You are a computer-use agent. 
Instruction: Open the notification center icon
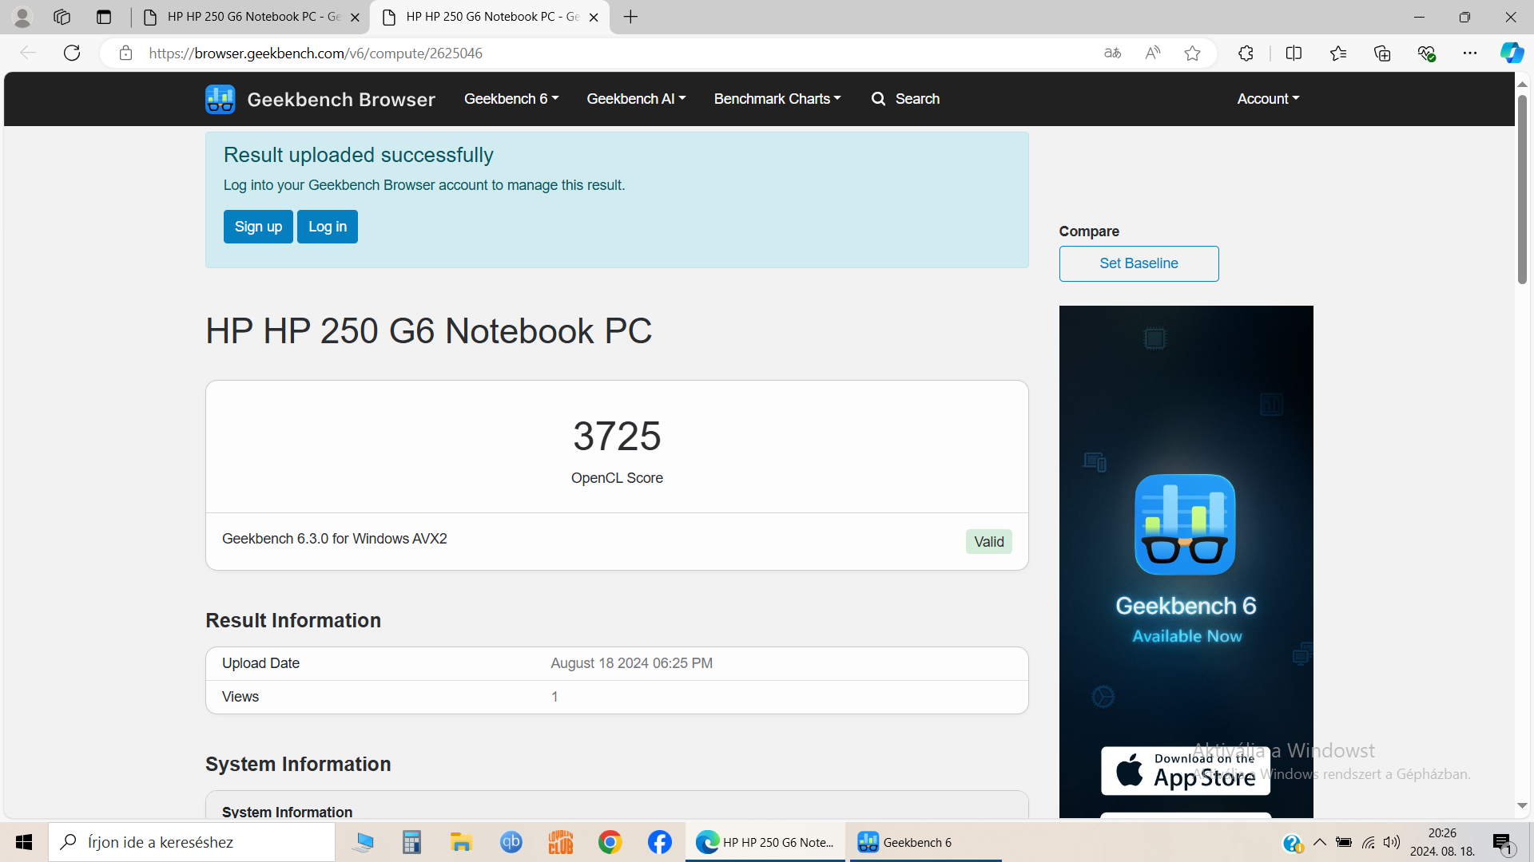pyautogui.click(x=1502, y=843)
